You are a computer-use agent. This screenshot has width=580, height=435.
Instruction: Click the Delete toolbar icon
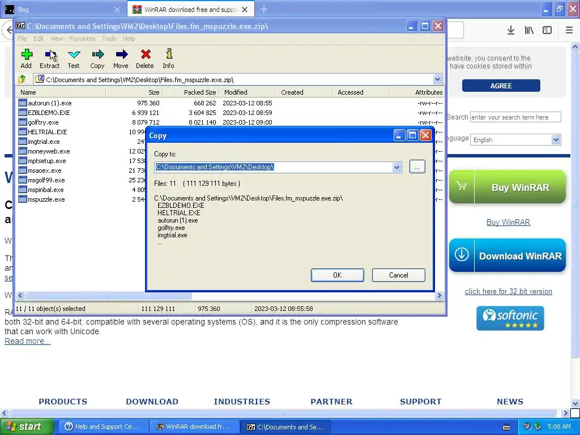pos(146,55)
